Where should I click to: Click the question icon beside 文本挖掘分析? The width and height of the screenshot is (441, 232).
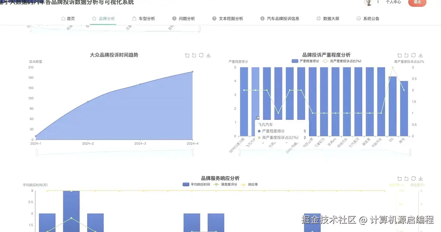(x=214, y=18)
